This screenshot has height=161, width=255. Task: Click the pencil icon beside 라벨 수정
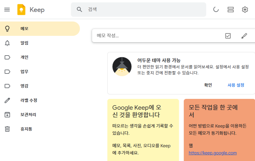coord(7,100)
